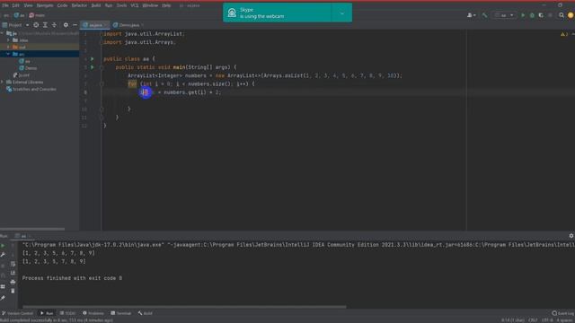Open the Code menu
This screenshot has height=323, width=575.
pyautogui.click(x=62, y=5)
